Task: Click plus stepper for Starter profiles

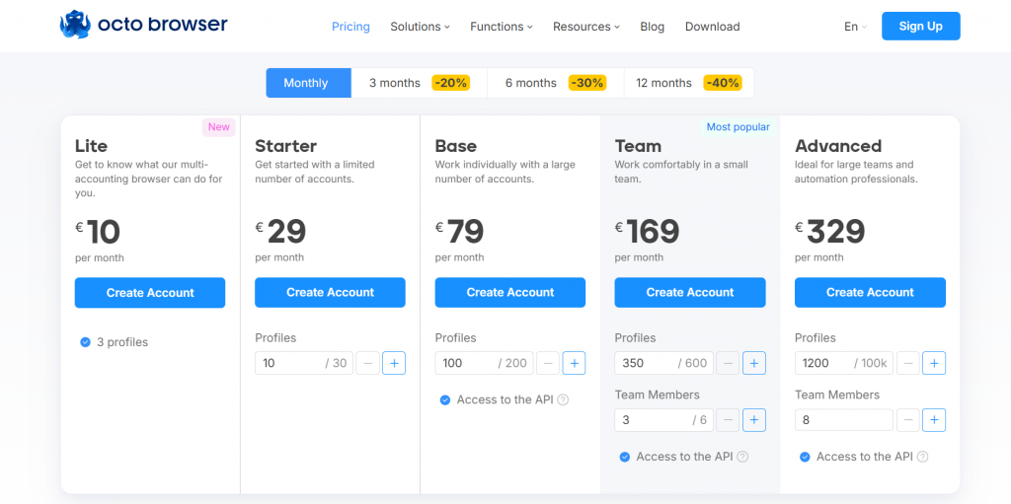Action: click(x=393, y=363)
